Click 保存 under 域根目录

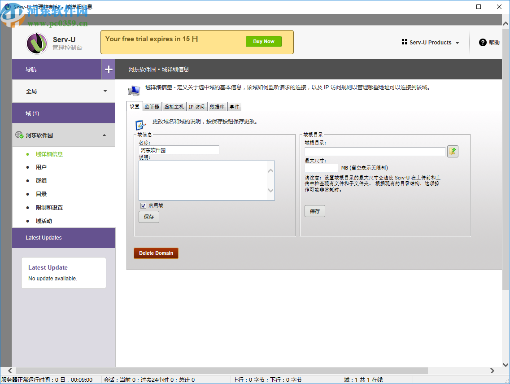coord(315,211)
